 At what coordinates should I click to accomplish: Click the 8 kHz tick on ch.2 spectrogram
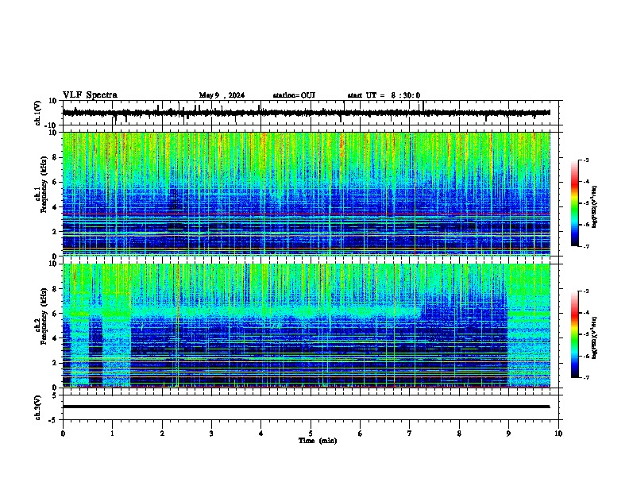55,289
